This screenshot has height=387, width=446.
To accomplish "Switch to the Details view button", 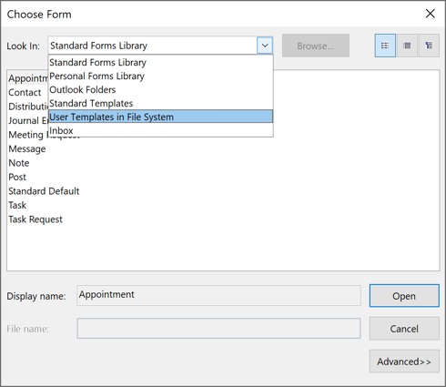I will [x=429, y=46].
